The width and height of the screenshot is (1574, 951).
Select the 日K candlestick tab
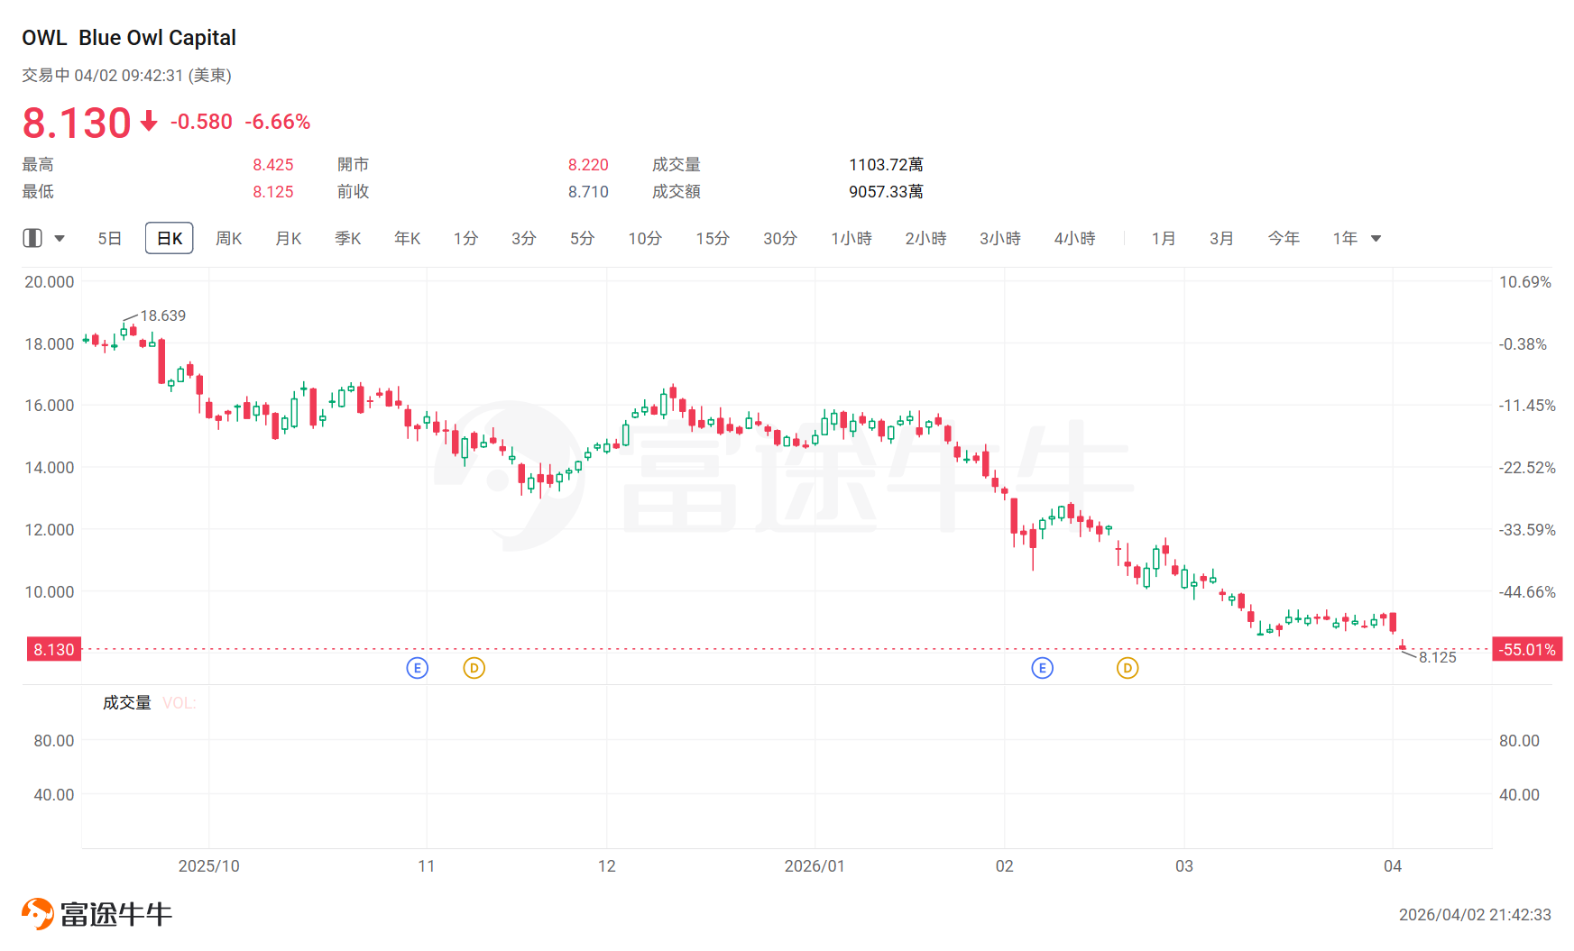pos(170,239)
